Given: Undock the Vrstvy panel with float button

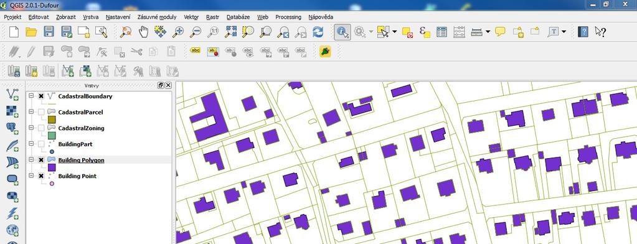Looking at the screenshot, I should [x=161, y=85].
